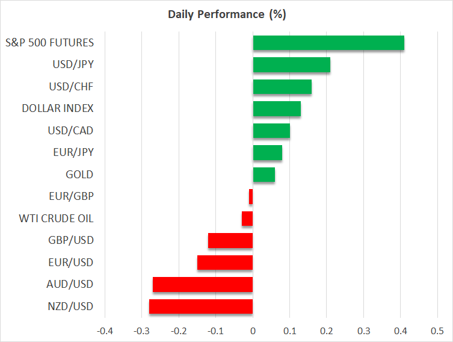Select the DOLLAR INDEX bar
The height and width of the screenshot is (342, 453).
(x=277, y=109)
